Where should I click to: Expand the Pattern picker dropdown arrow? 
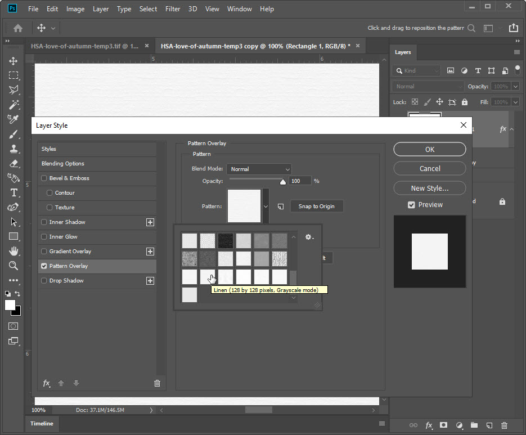[x=266, y=207]
